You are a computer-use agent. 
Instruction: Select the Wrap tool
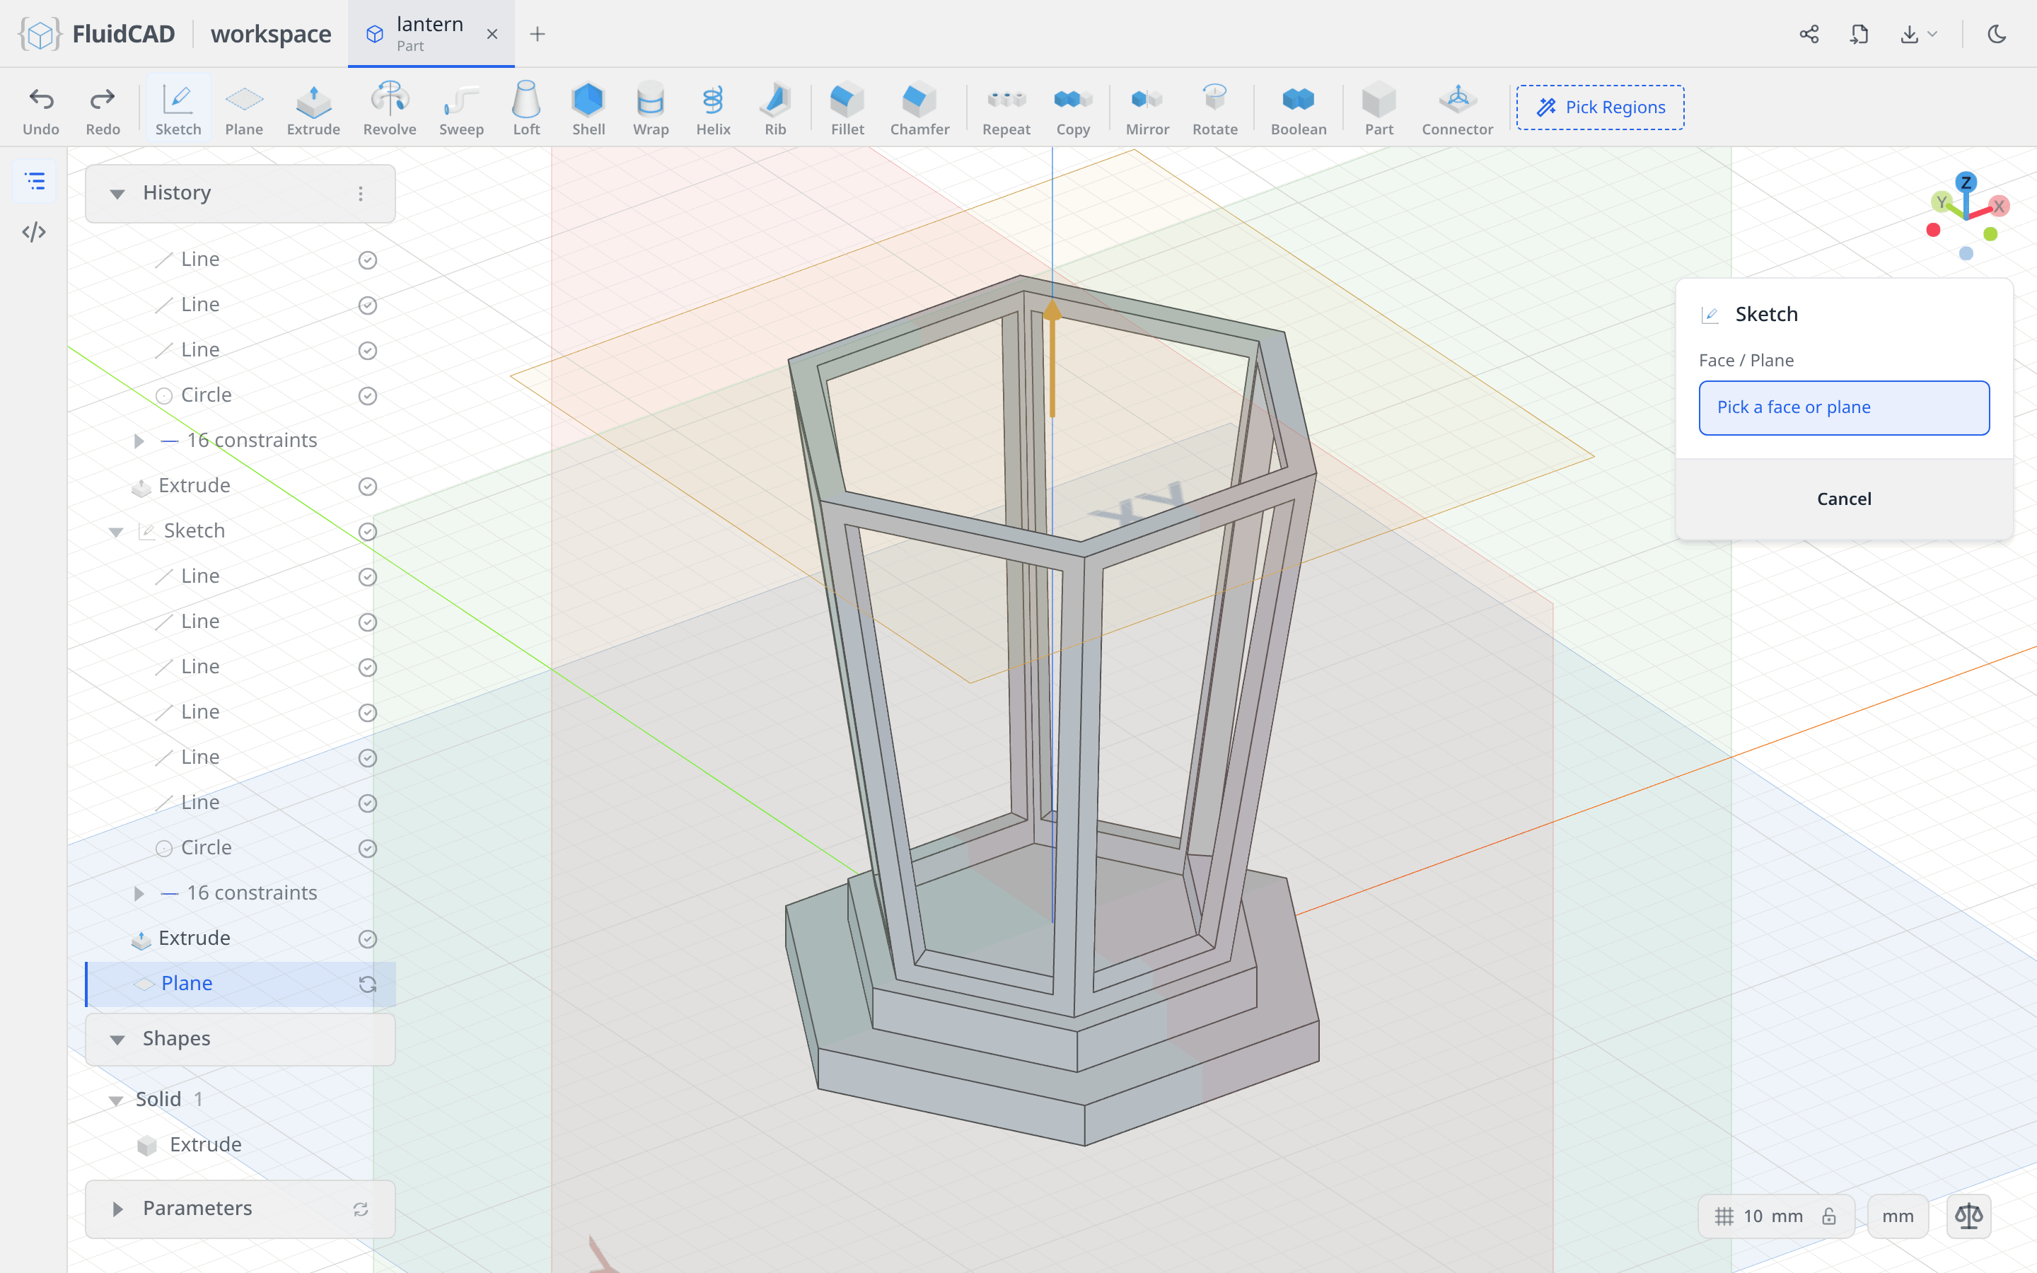pyautogui.click(x=651, y=109)
